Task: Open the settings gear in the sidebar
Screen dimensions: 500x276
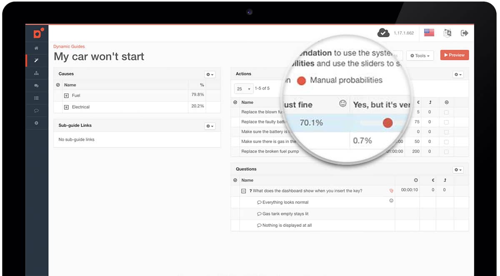Action: click(x=36, y=123)
